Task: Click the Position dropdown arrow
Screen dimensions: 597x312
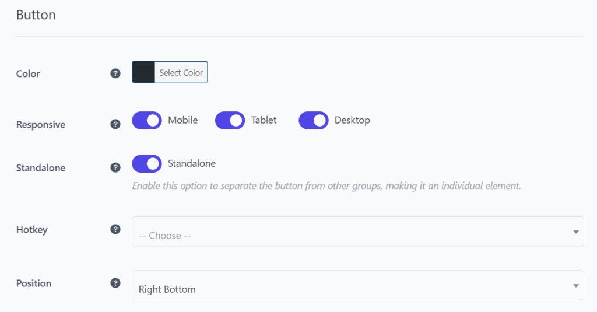Action: click(575, 286)
